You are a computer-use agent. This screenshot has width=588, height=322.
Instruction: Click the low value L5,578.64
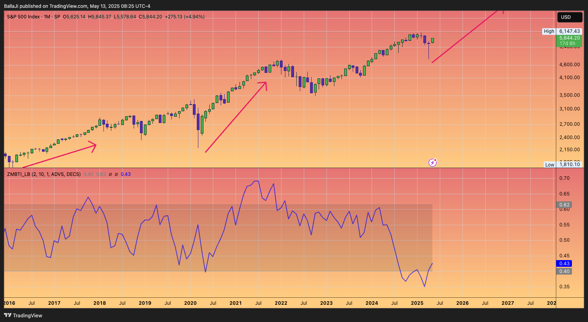click(125, 17)
